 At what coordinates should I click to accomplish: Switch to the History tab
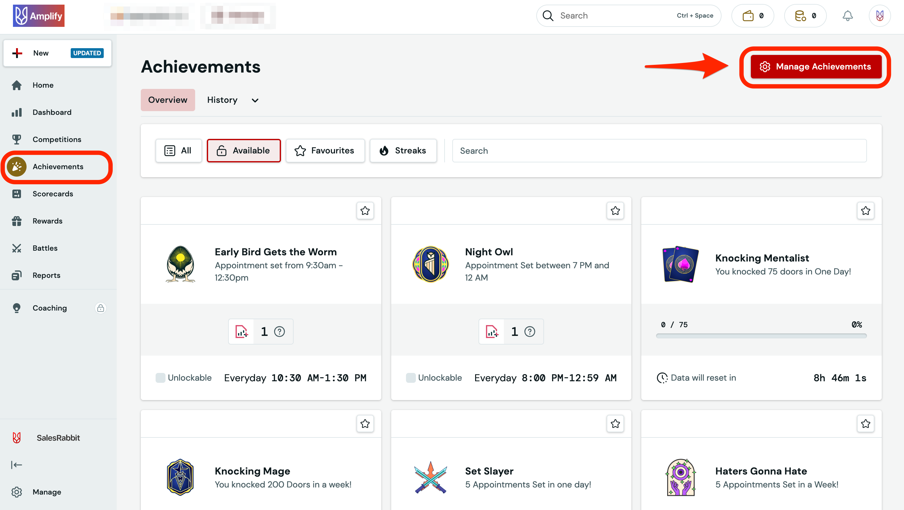click(x=222, y=100)
